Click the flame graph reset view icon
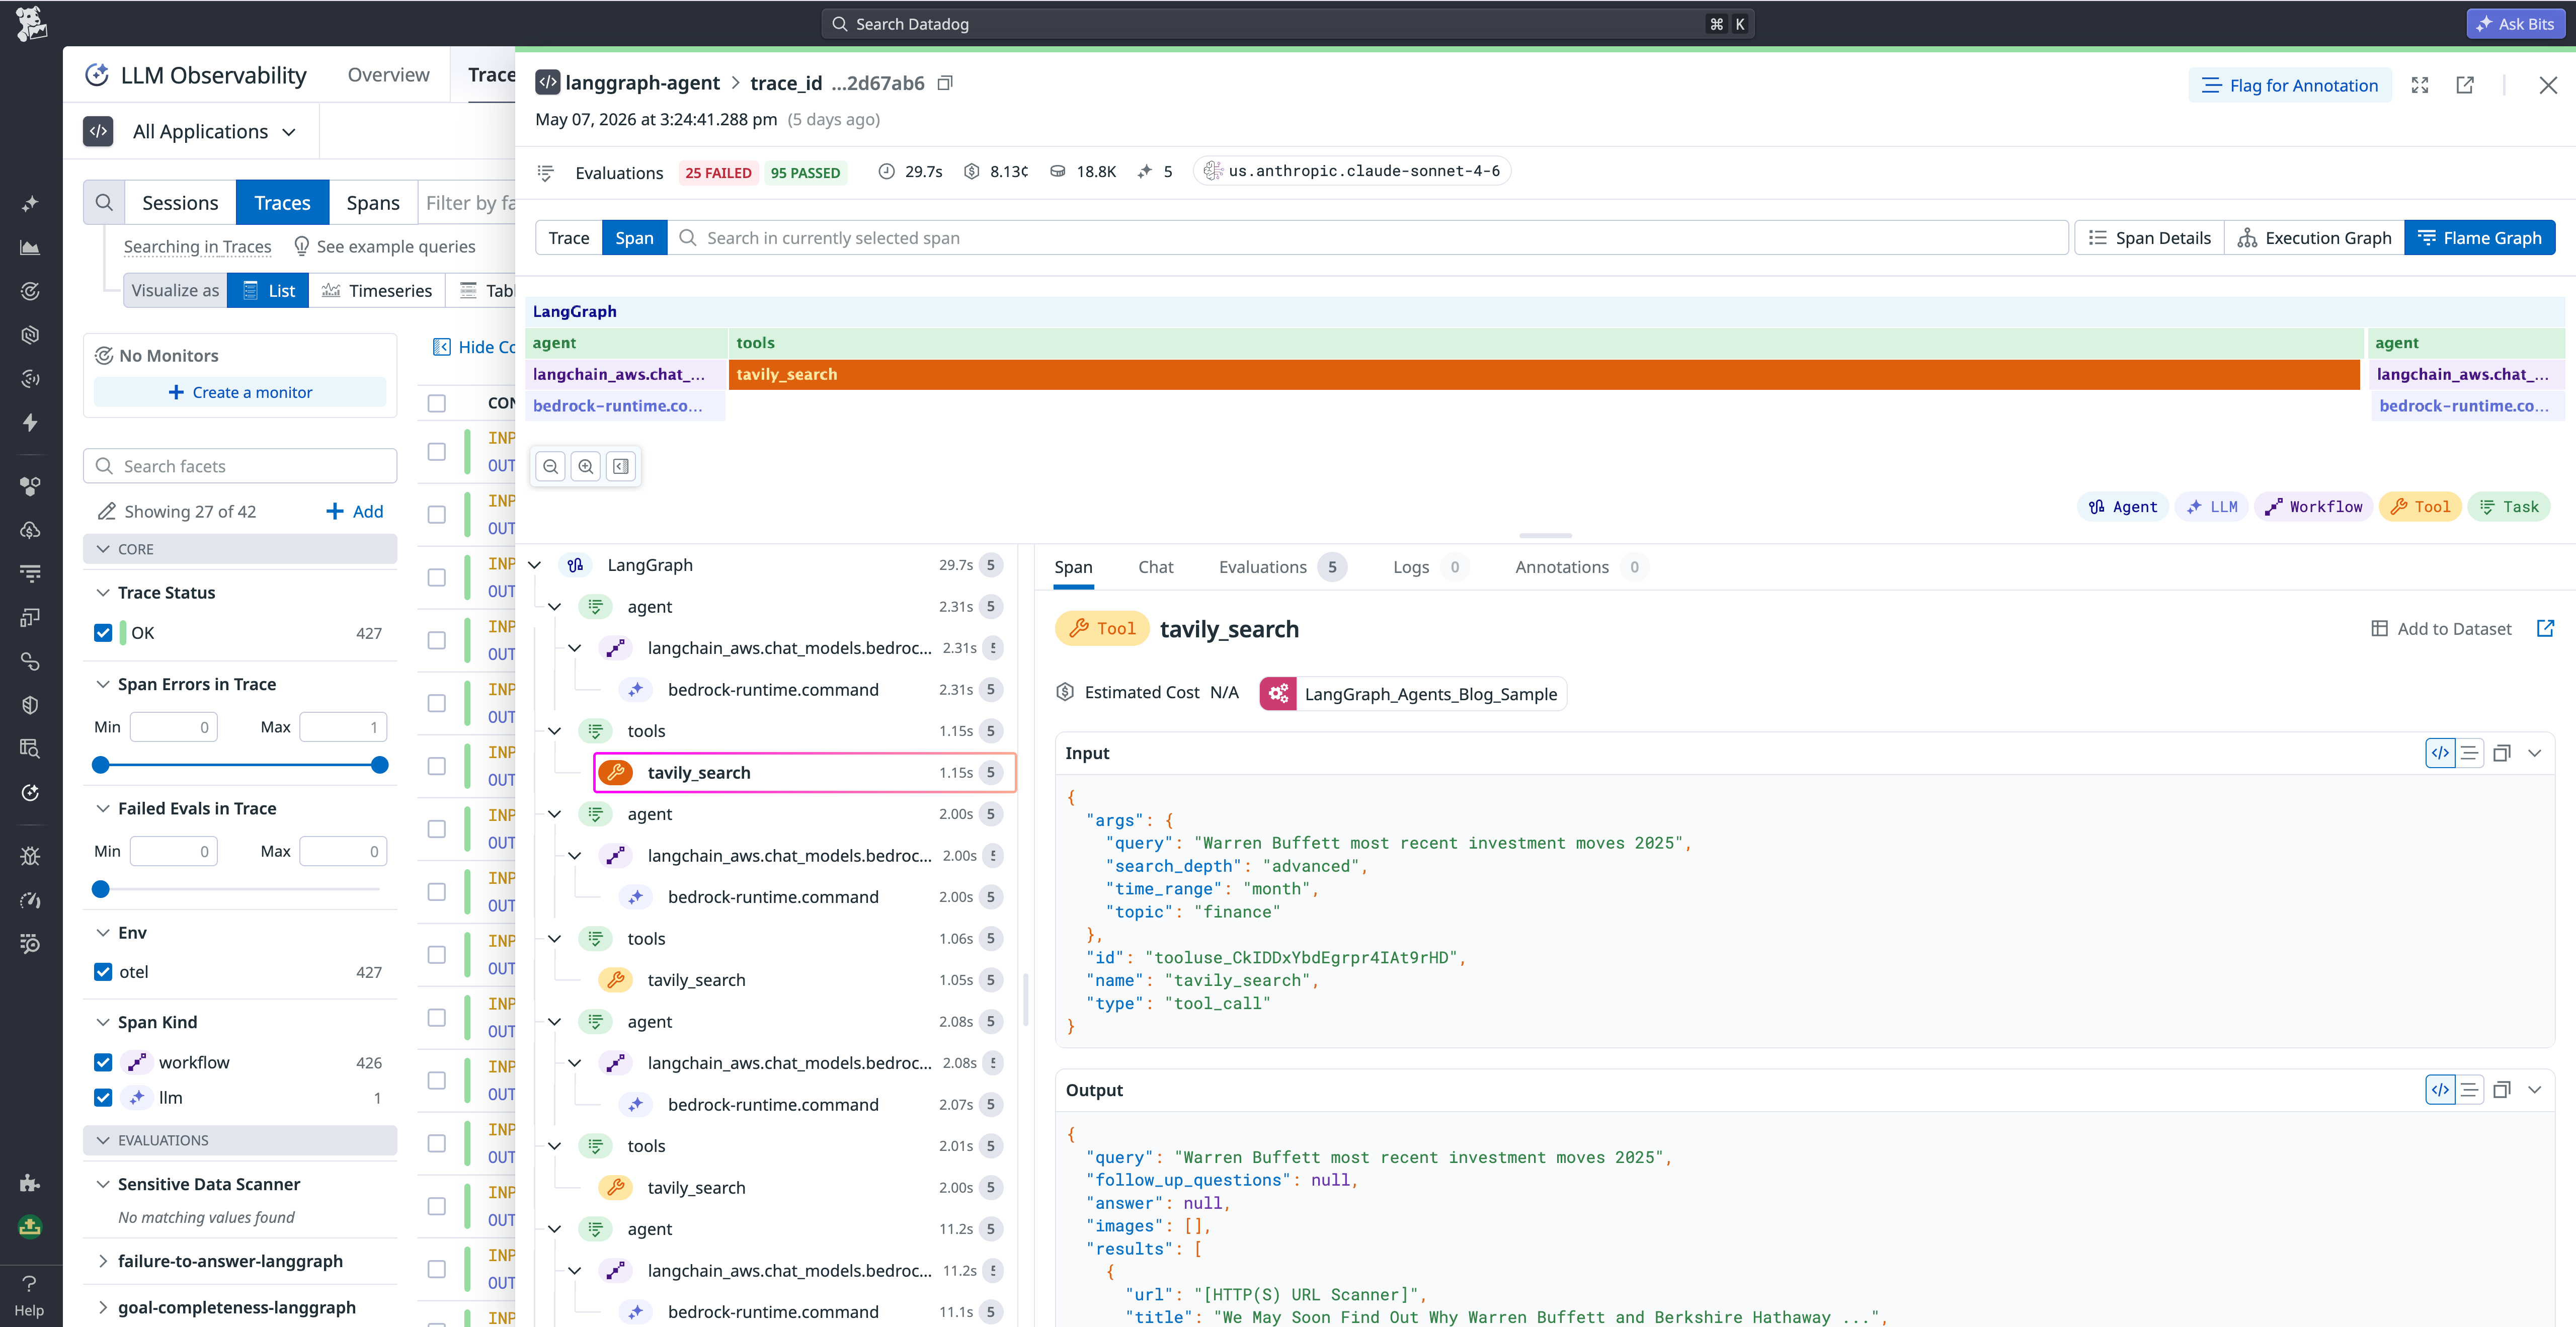2576x1327 pixels. pyautogui.click(x=621, y=467)
